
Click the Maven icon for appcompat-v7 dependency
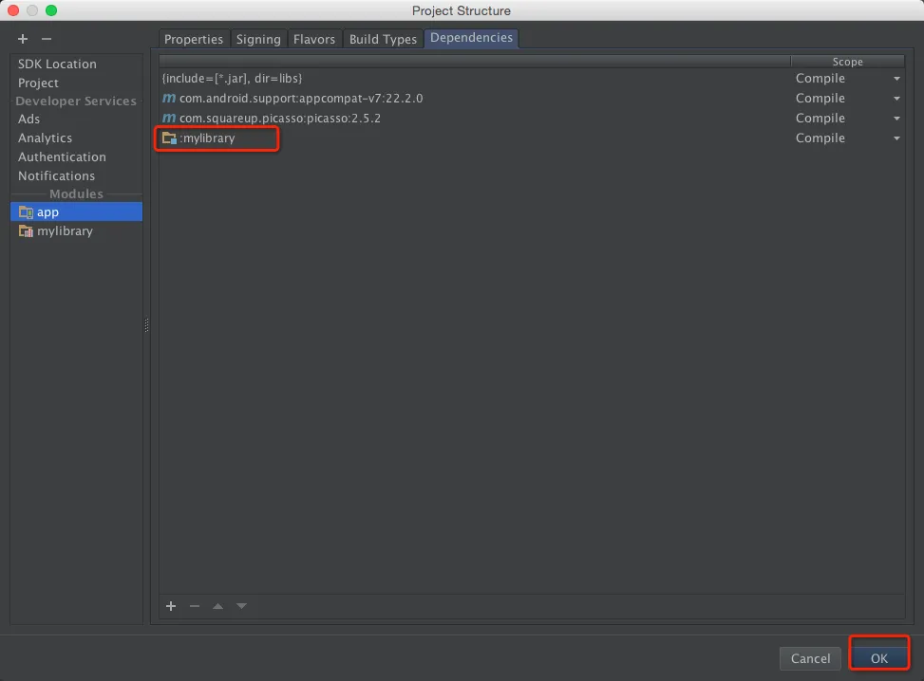click(169, 99)
